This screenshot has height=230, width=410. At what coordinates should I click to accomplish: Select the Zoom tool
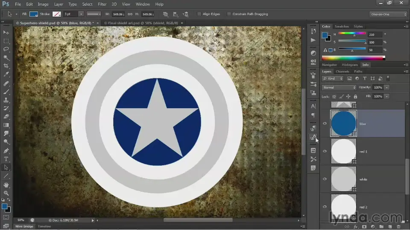(x=6, y=193)
